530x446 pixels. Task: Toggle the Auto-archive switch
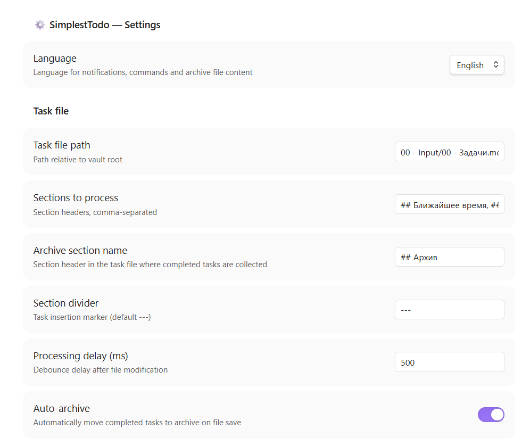coord(491,415)
